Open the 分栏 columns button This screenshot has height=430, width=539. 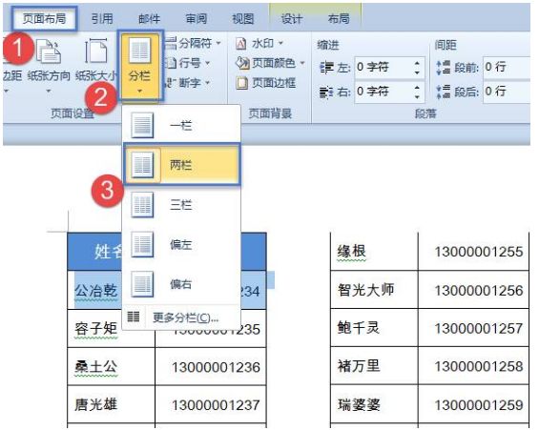pos(140,66)
